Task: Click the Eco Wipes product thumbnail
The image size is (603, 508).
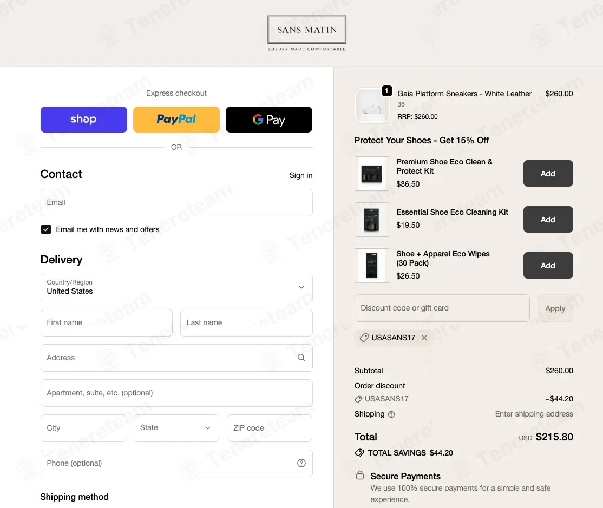Action: coord(372,266)
